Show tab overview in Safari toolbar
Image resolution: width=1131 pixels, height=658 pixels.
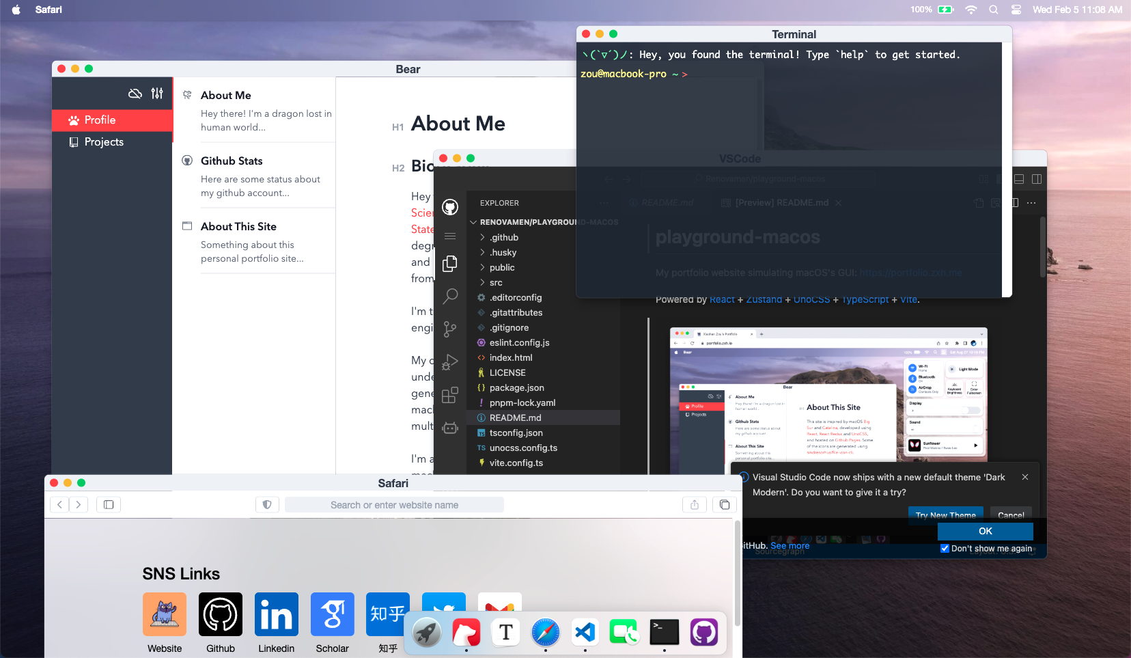click(x=724, y=505)
